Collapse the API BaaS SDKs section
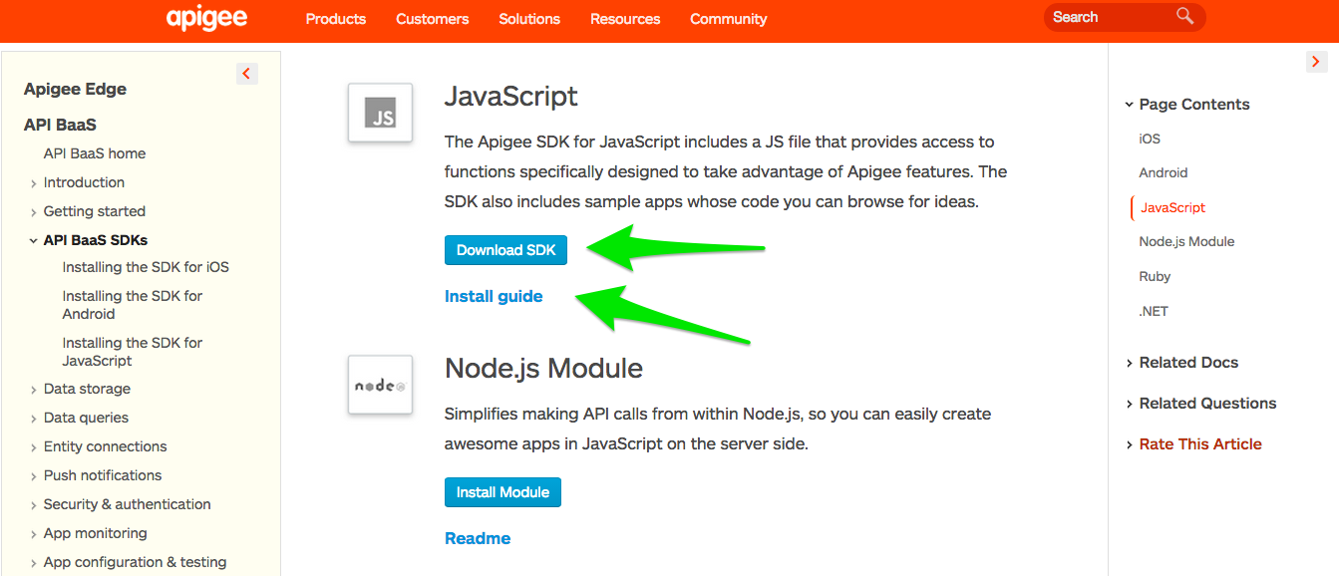 (34, 240)
